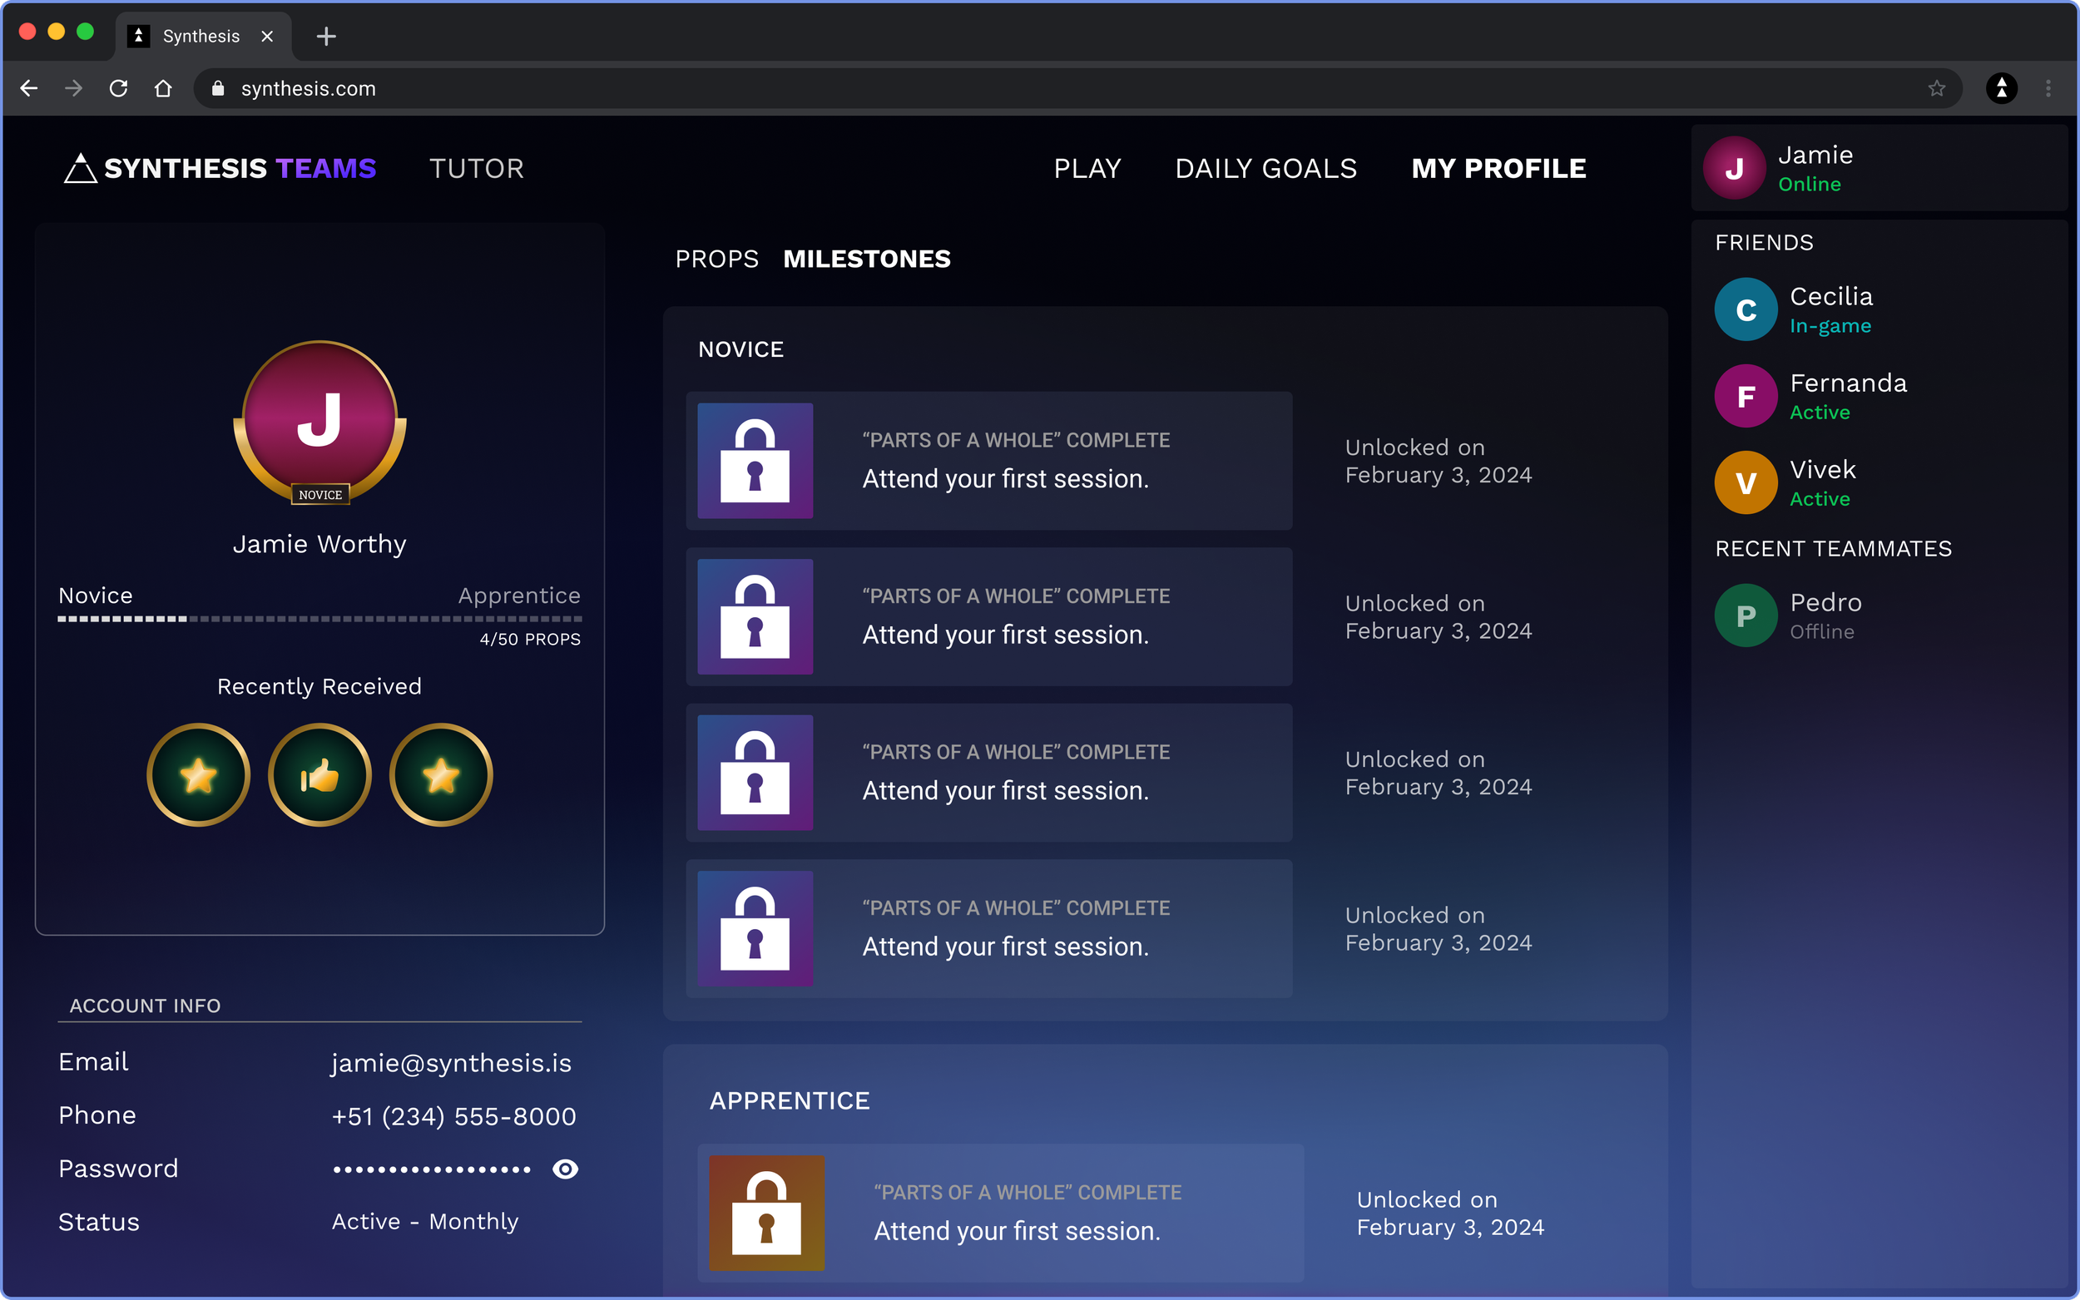Image resolution: width=2080 pixels, height=1300 pixels.
Task: Click the last star prop badge
Action: (x=441, y=775)
